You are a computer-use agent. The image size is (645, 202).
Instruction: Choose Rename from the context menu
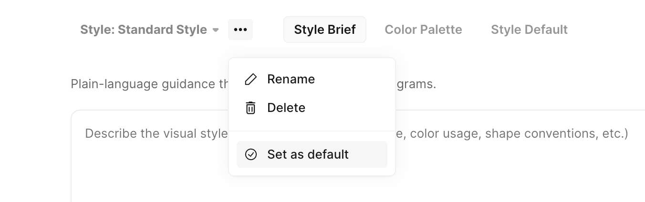click(312, 79)
